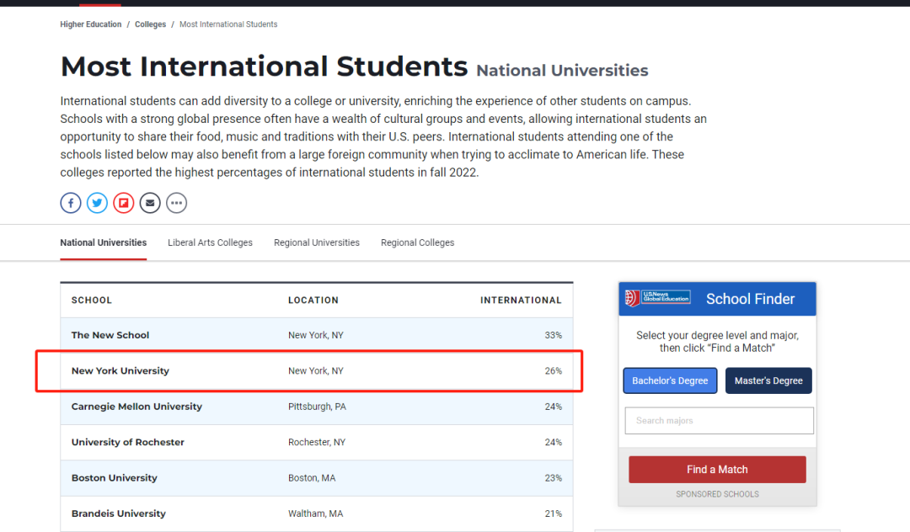Click the Boston, MA location cell
This screenshot has height=532, width=910.
point(312,478)
